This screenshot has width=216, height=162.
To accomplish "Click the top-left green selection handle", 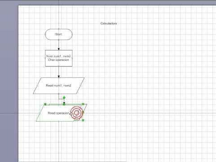I will [x=45, y=104].
